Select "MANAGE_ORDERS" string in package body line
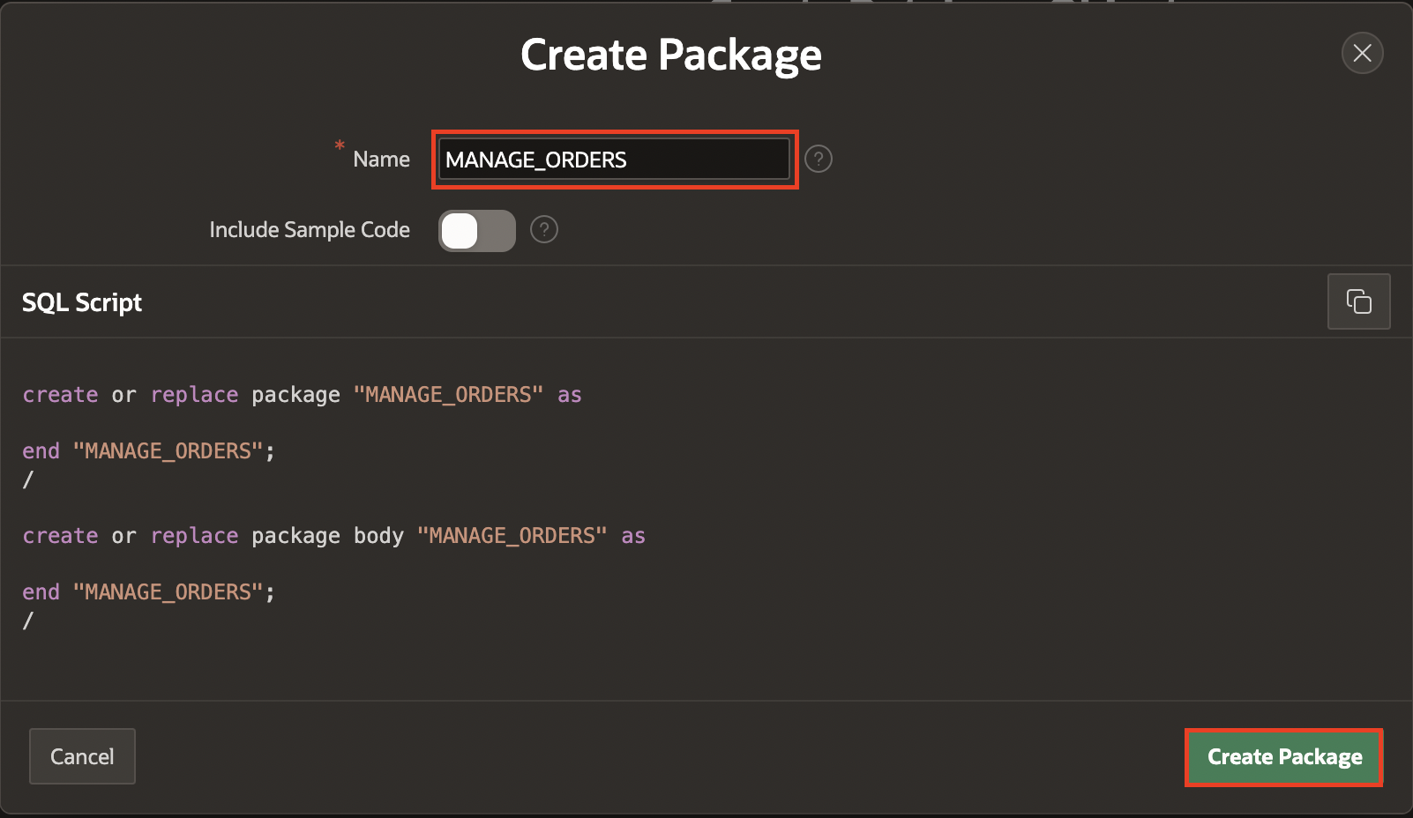 [x=512, y=536]
